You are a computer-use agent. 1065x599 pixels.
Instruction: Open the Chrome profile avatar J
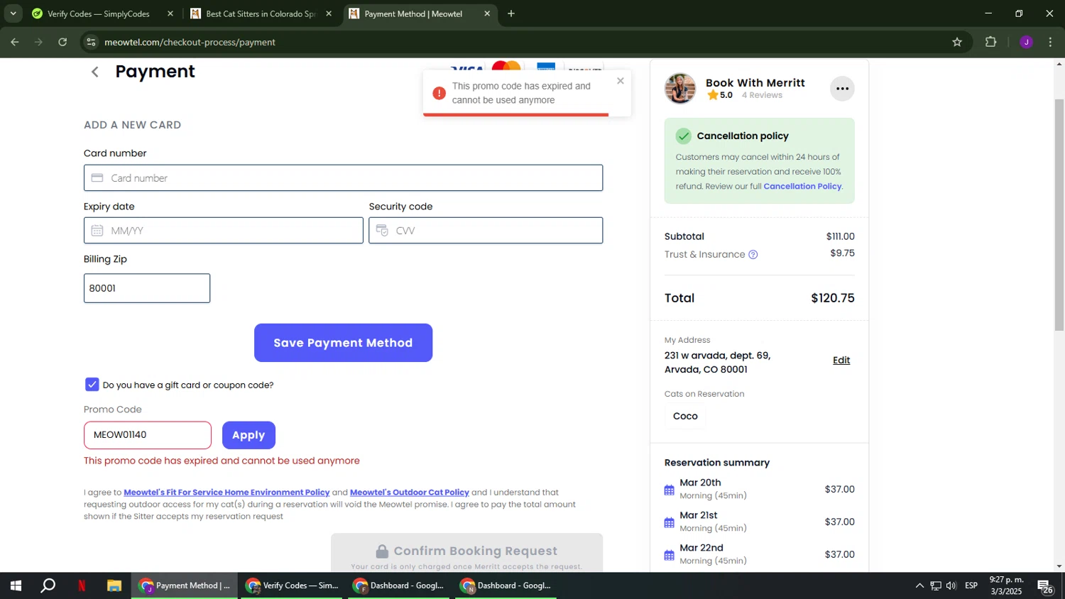click(1026, 43)
